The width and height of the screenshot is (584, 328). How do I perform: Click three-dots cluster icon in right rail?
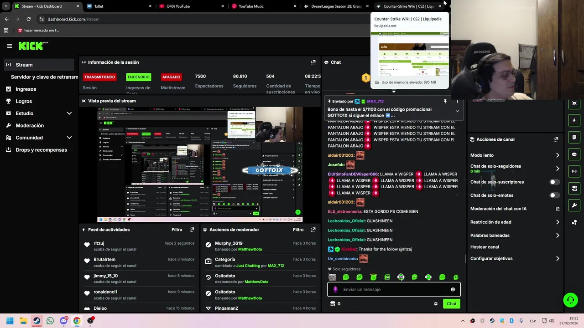coord(574,222)
